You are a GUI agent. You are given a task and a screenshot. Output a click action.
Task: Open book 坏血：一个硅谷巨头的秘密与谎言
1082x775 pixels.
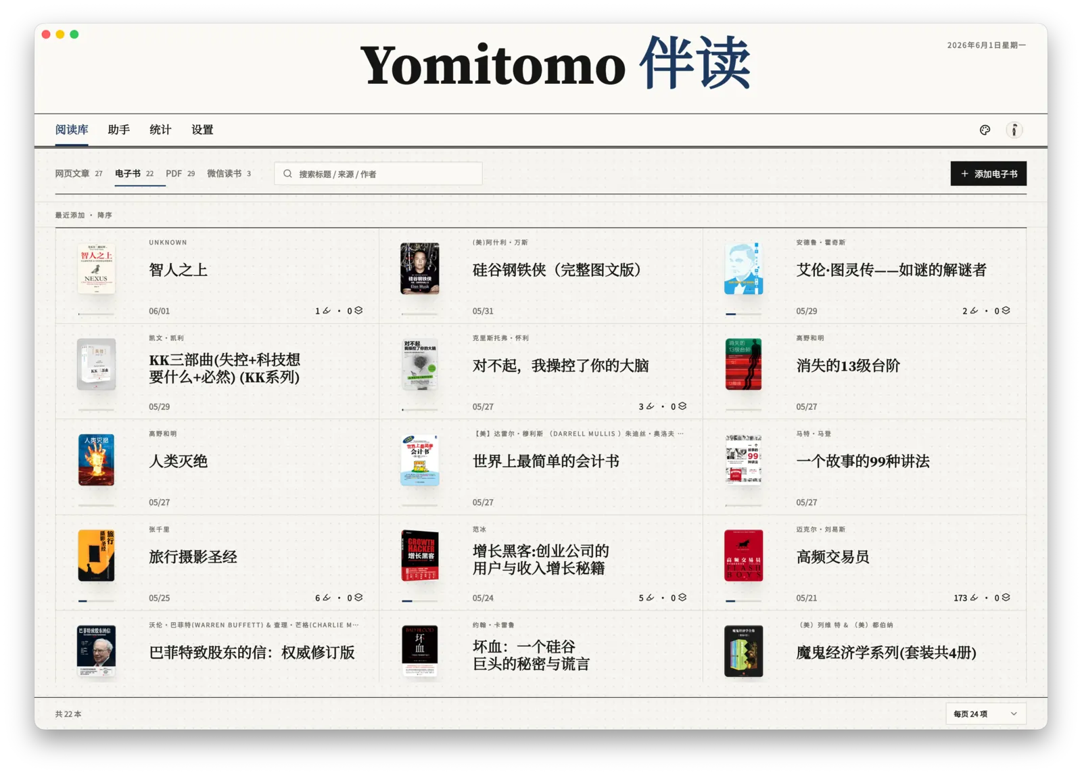click(x=531, y=655)
